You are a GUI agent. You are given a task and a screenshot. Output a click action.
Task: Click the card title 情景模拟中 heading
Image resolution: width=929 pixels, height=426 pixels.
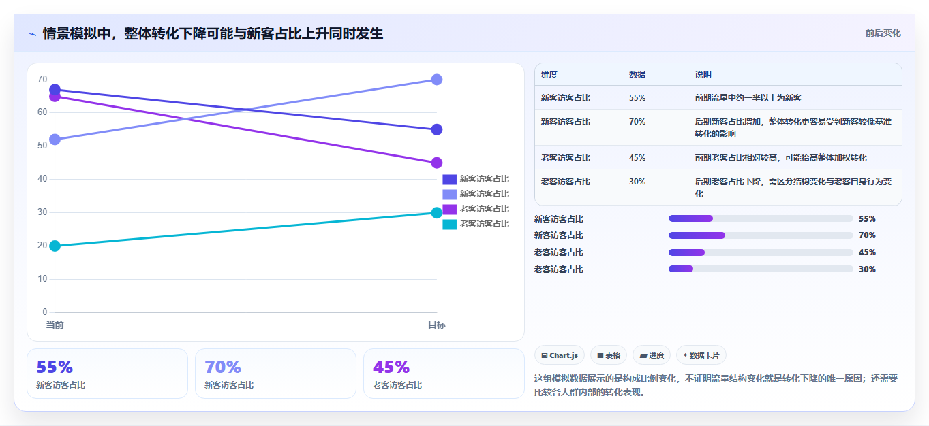[213, 33]
